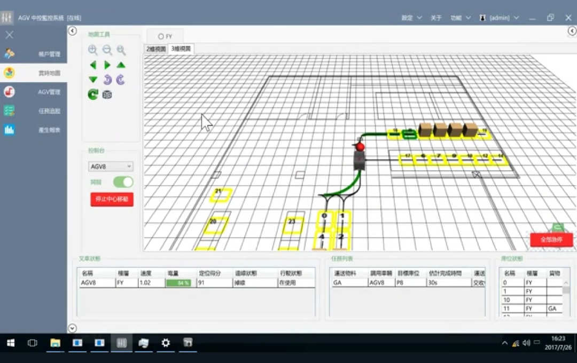This screenshot has width=577, height=363.
Task: Collapse the left panel with the arrow toggle
Action: [72, 31]
